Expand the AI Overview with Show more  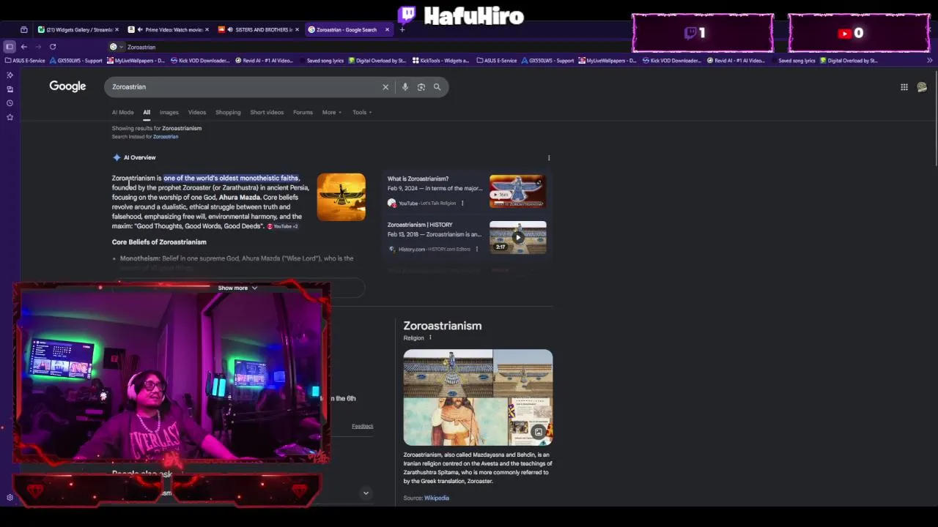point(237,288)
